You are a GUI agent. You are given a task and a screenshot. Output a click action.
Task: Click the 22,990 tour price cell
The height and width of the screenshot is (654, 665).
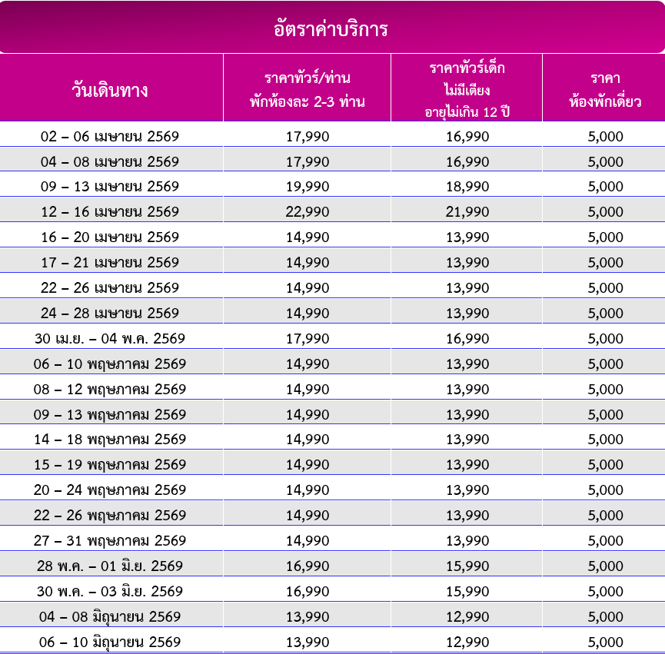point(308,212)
